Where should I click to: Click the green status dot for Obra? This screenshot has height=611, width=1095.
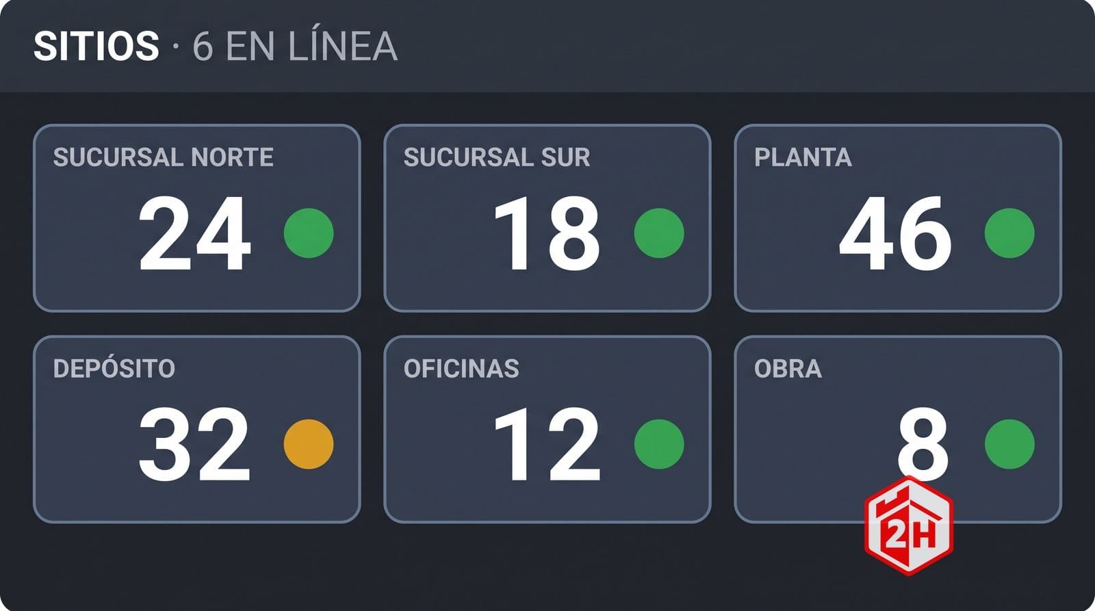click(x=1009, y=444)
